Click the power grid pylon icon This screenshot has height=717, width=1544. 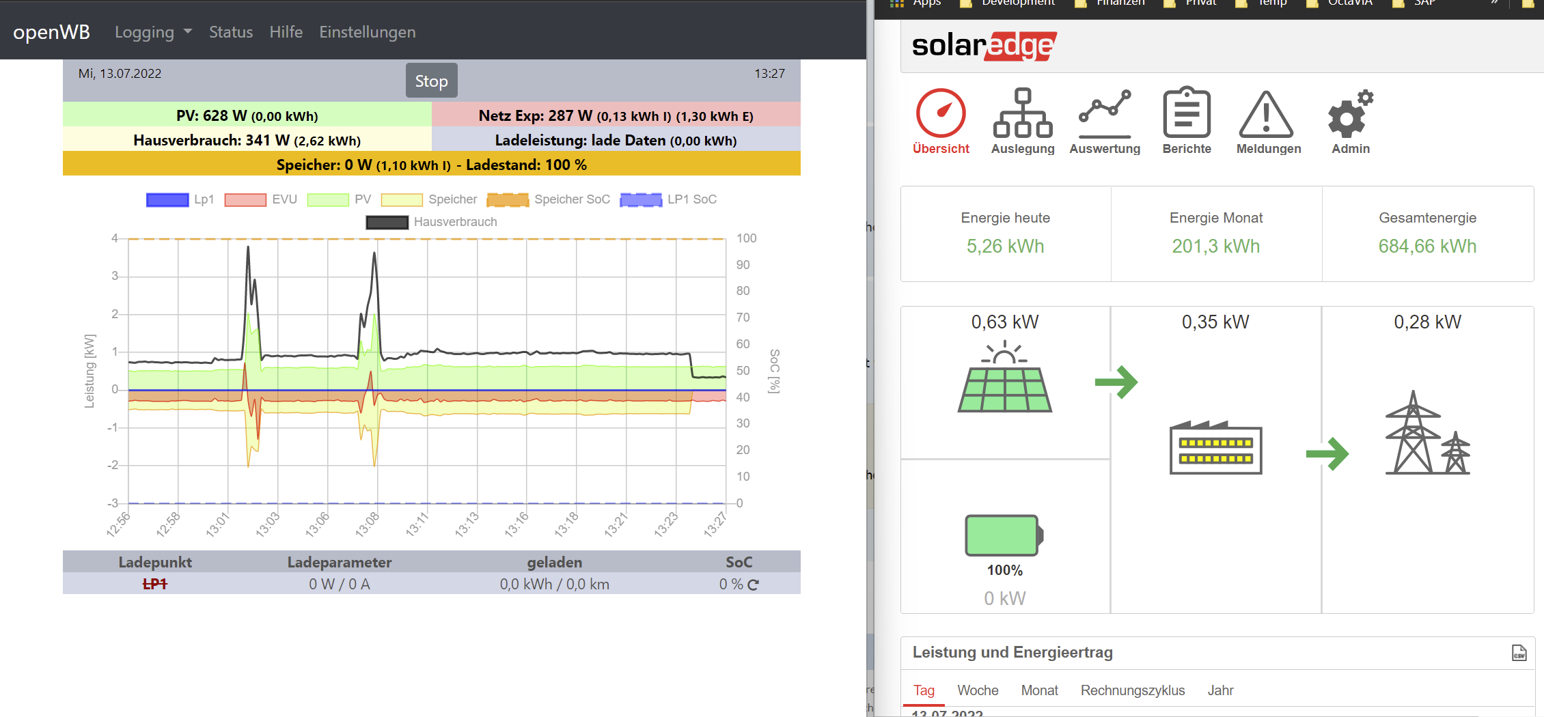[1428, 433]
